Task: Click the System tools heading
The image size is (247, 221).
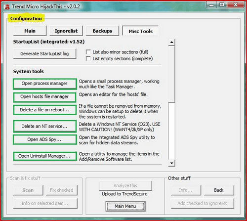Action: [29, 71]
